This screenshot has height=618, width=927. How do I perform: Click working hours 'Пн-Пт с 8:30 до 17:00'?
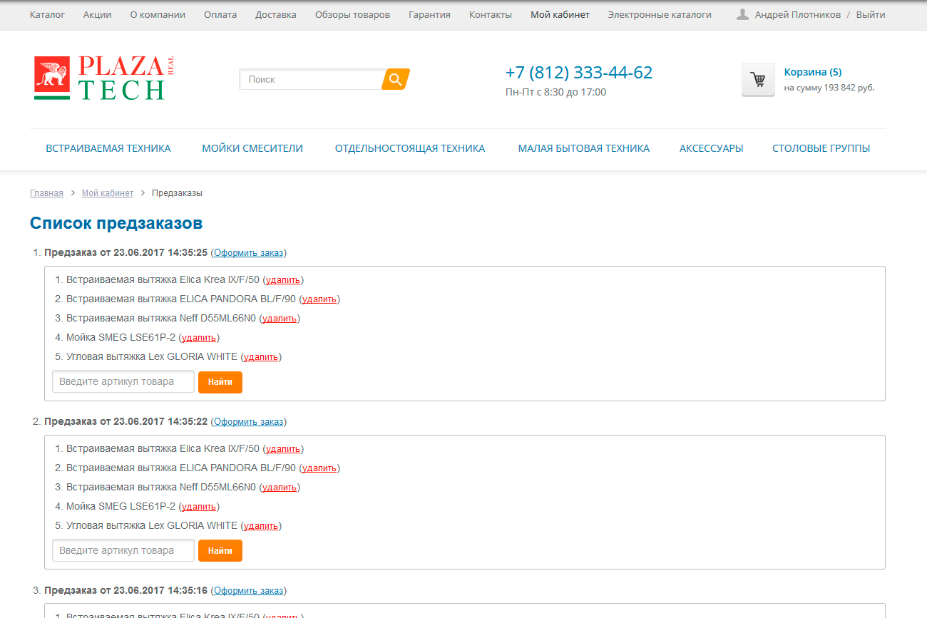(555, 92)
